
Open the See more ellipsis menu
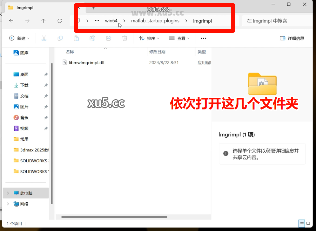tap(203, 38)
